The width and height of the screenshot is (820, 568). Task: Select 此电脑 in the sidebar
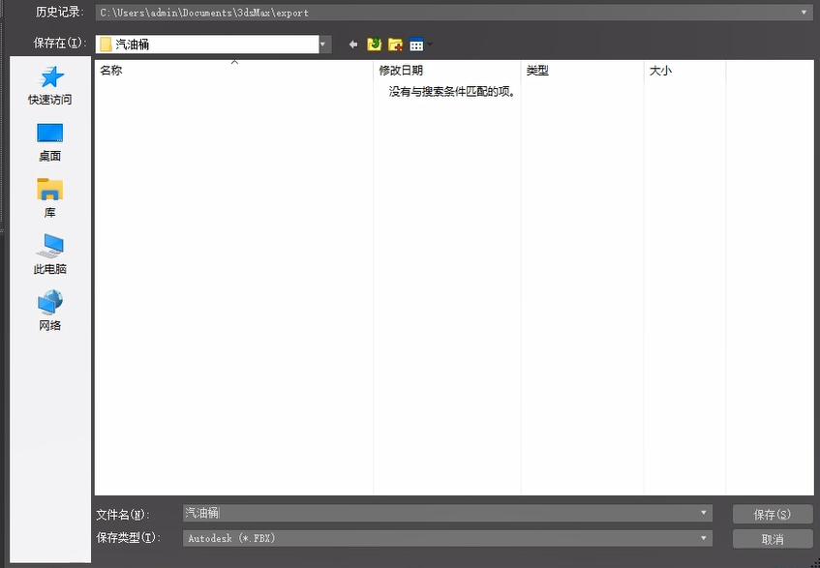pyautogui.click(x=50, y=254)
